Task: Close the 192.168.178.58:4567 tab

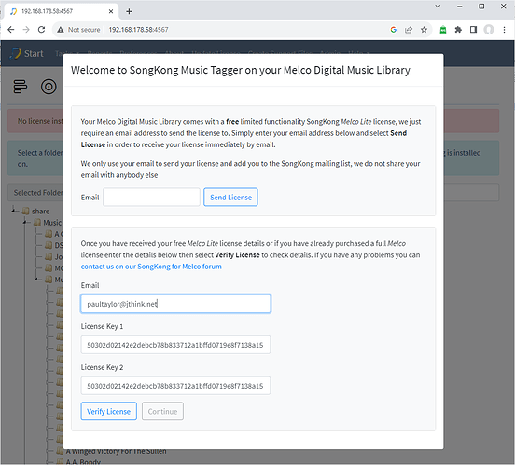Action: tap(111, 11)
